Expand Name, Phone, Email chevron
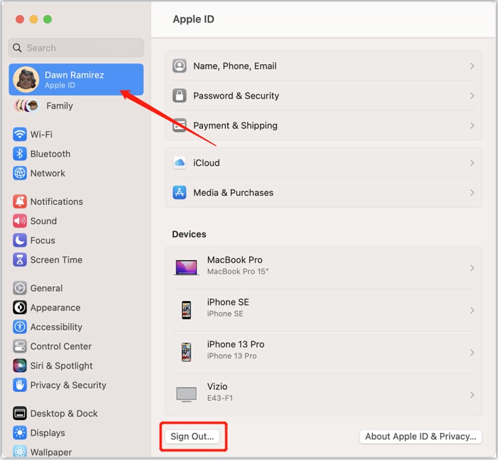The height and width of the screenshot is (460, 498). 472,66
